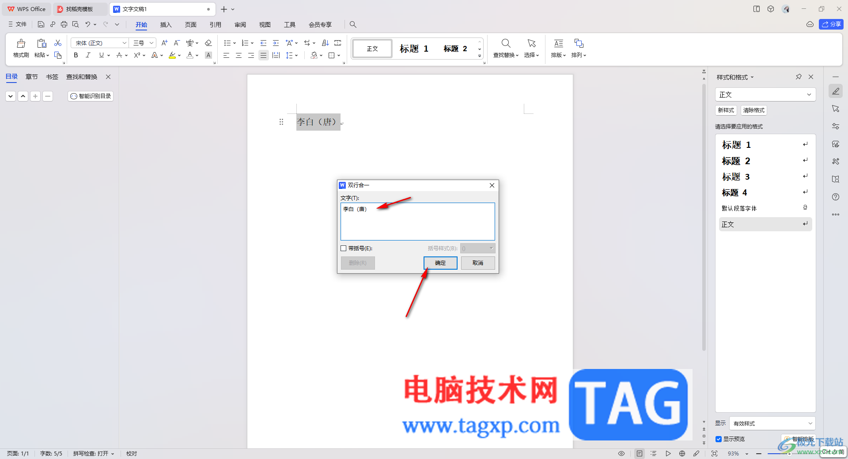848x459 pixels.
Task: Open the bracket style dropdown
Action: 477,248
